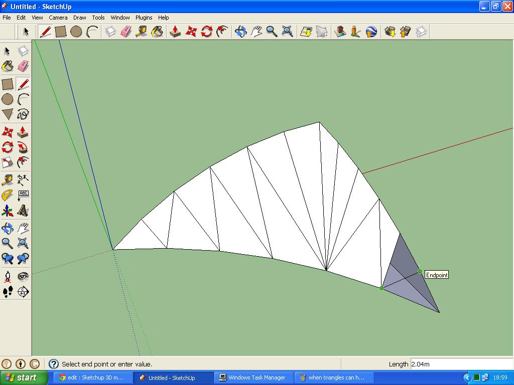
Task: Open the Camera menu
Action: (58, 18)
